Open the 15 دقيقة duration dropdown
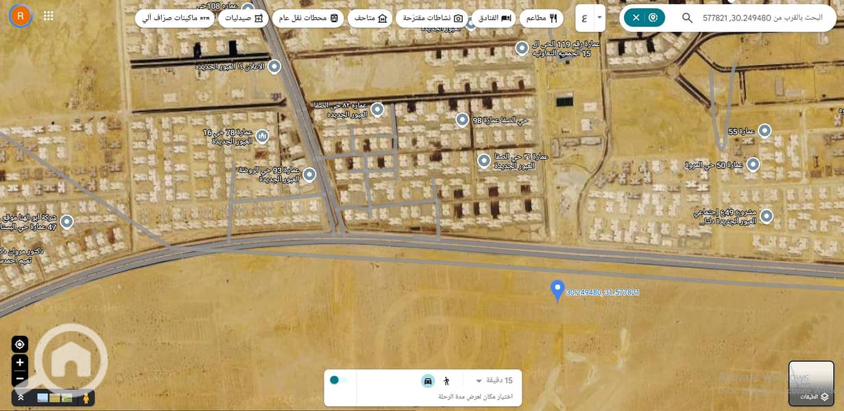Viewport: 844px width, 411px height. tap(494, 380)
